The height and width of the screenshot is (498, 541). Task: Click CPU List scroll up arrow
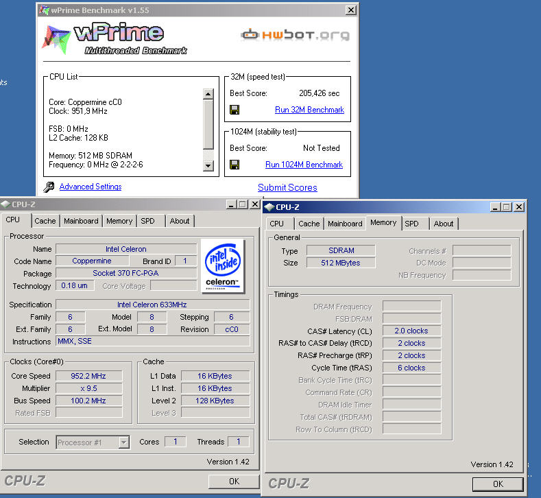coord(208,94)
